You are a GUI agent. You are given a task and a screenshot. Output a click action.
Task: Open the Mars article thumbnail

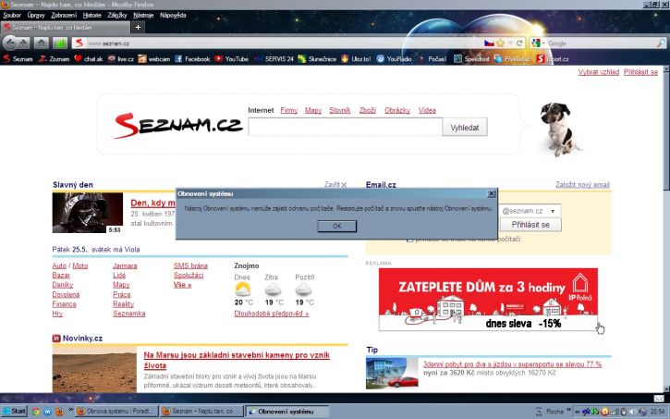(x=94, y=371)
